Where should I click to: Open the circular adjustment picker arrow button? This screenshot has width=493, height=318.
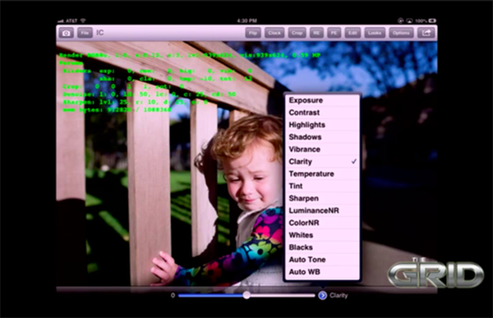pos(322,295)
